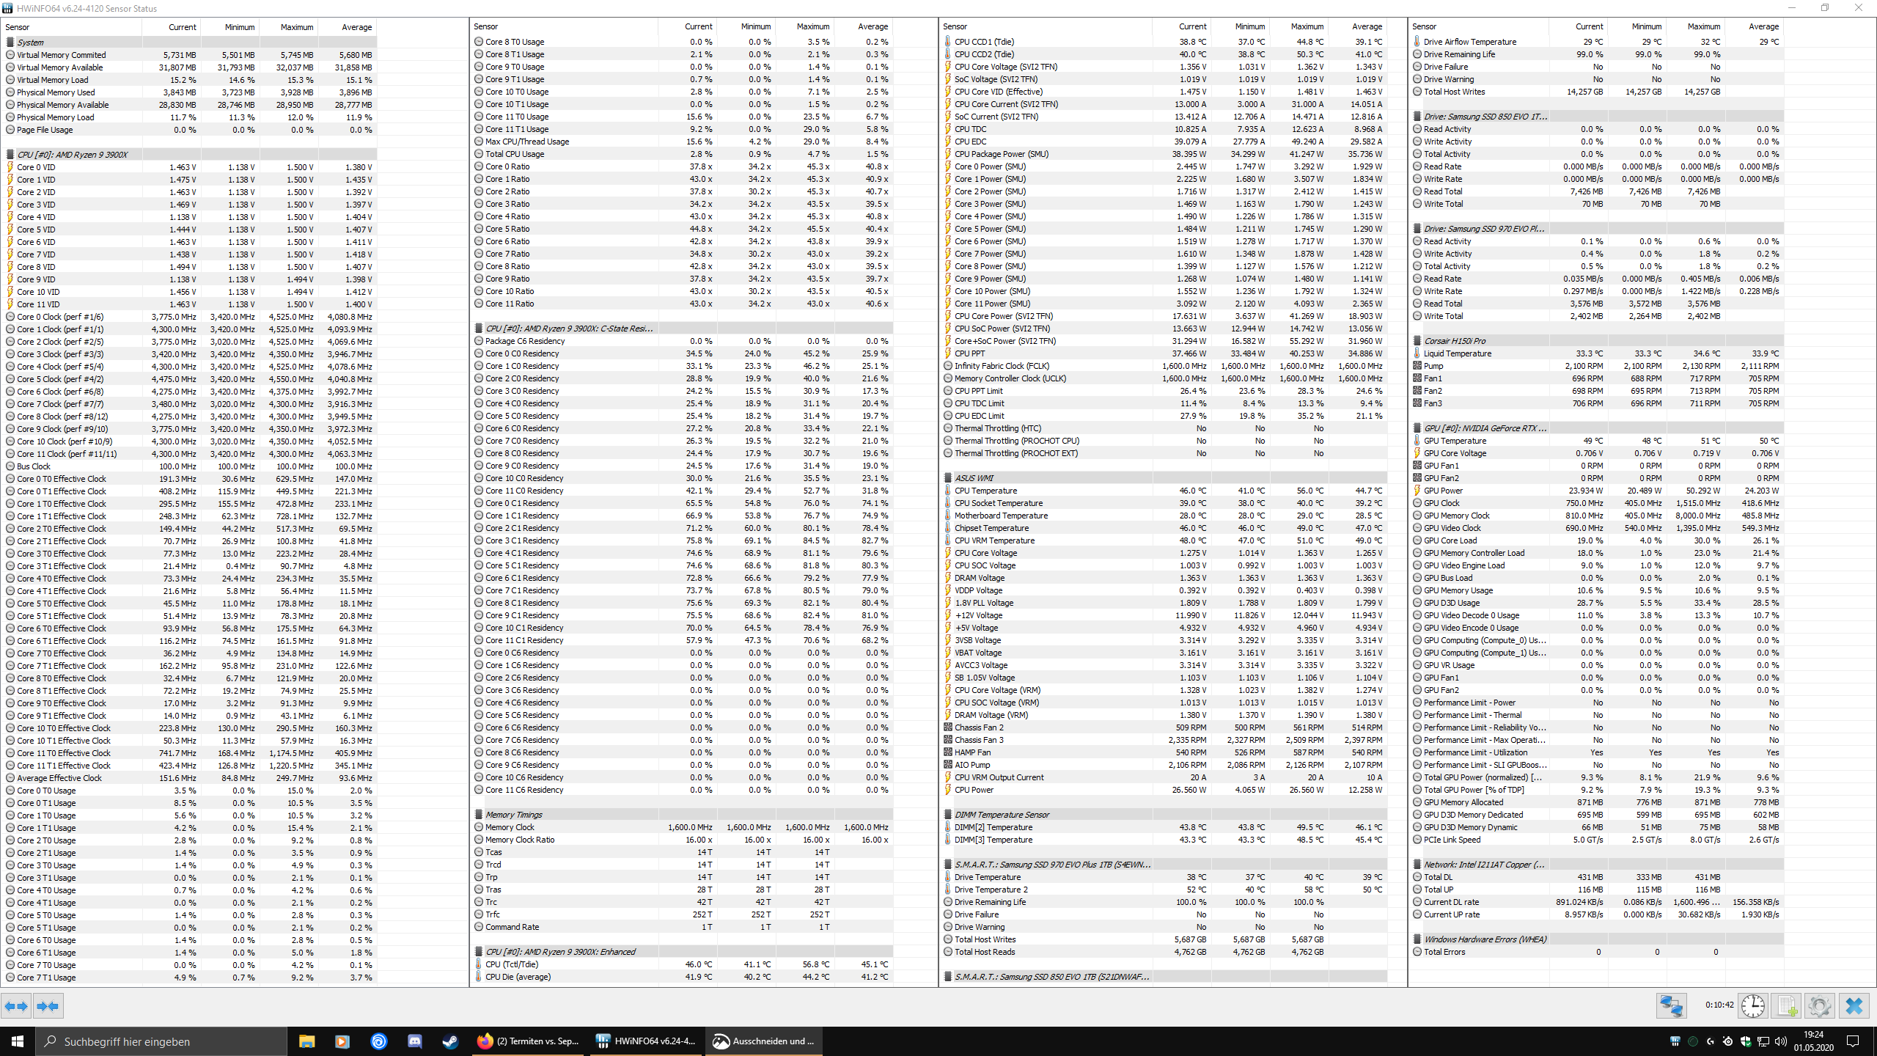Image resolution: width=1877 pixels, height=1056 pixels.
Task: Open the network status tray icon
Action: click(x=1763, y=1041)
